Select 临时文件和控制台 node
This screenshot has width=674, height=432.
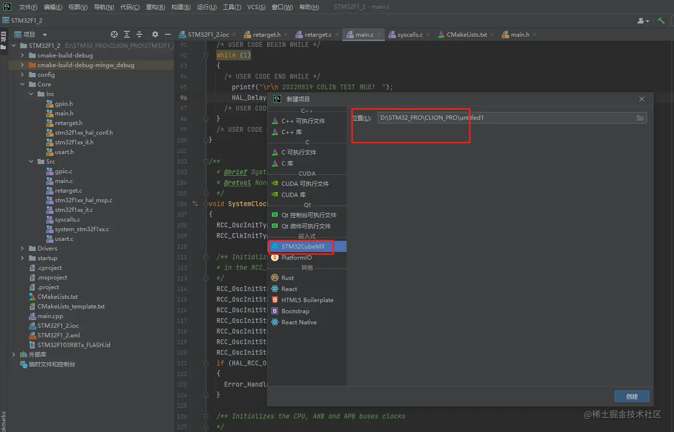pos(52,364)
